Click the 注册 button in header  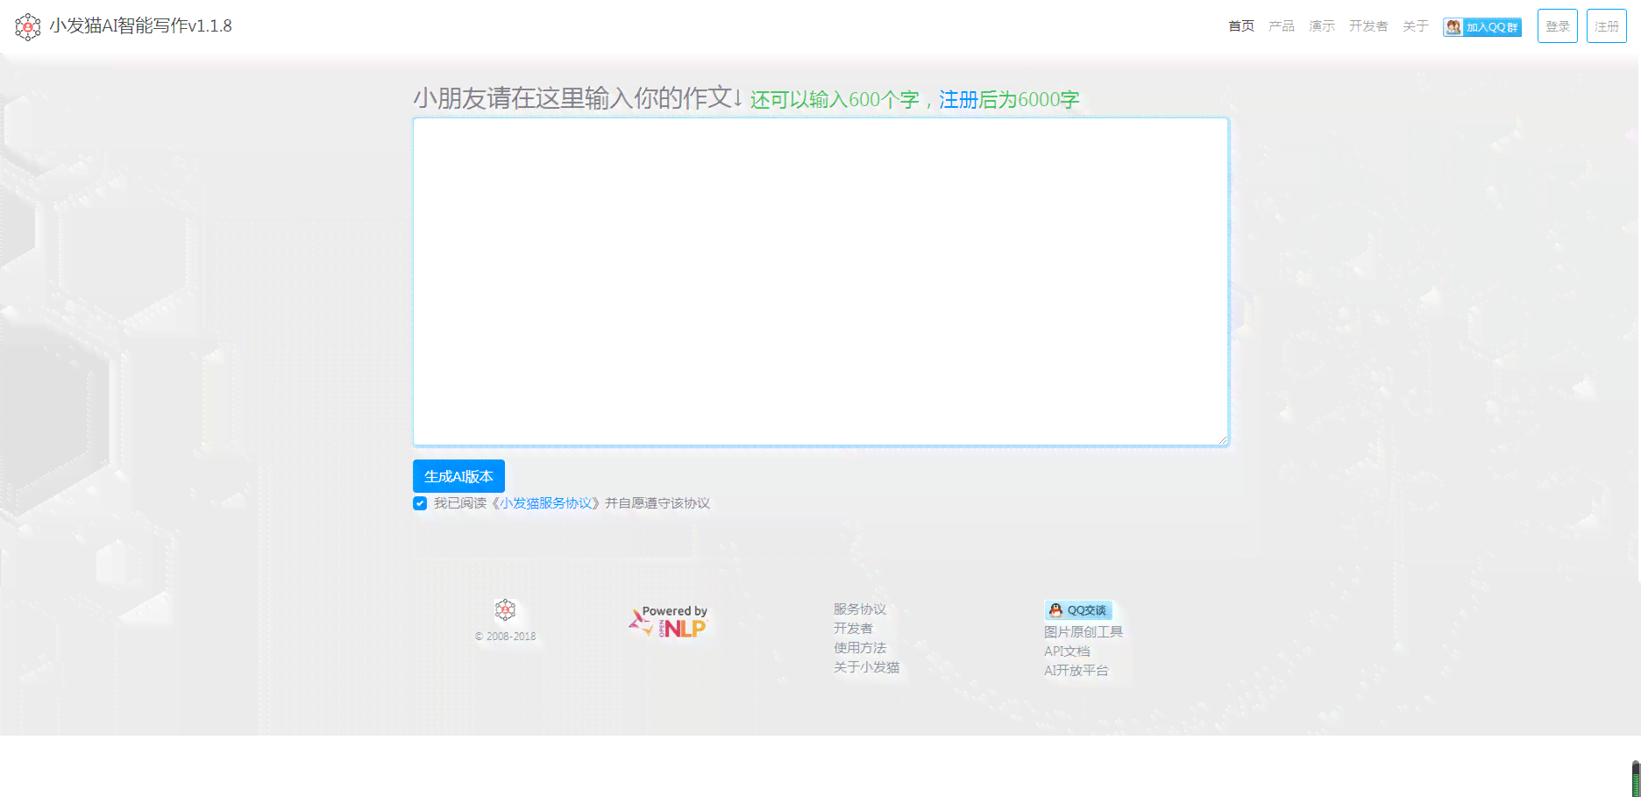(1607, 26)
